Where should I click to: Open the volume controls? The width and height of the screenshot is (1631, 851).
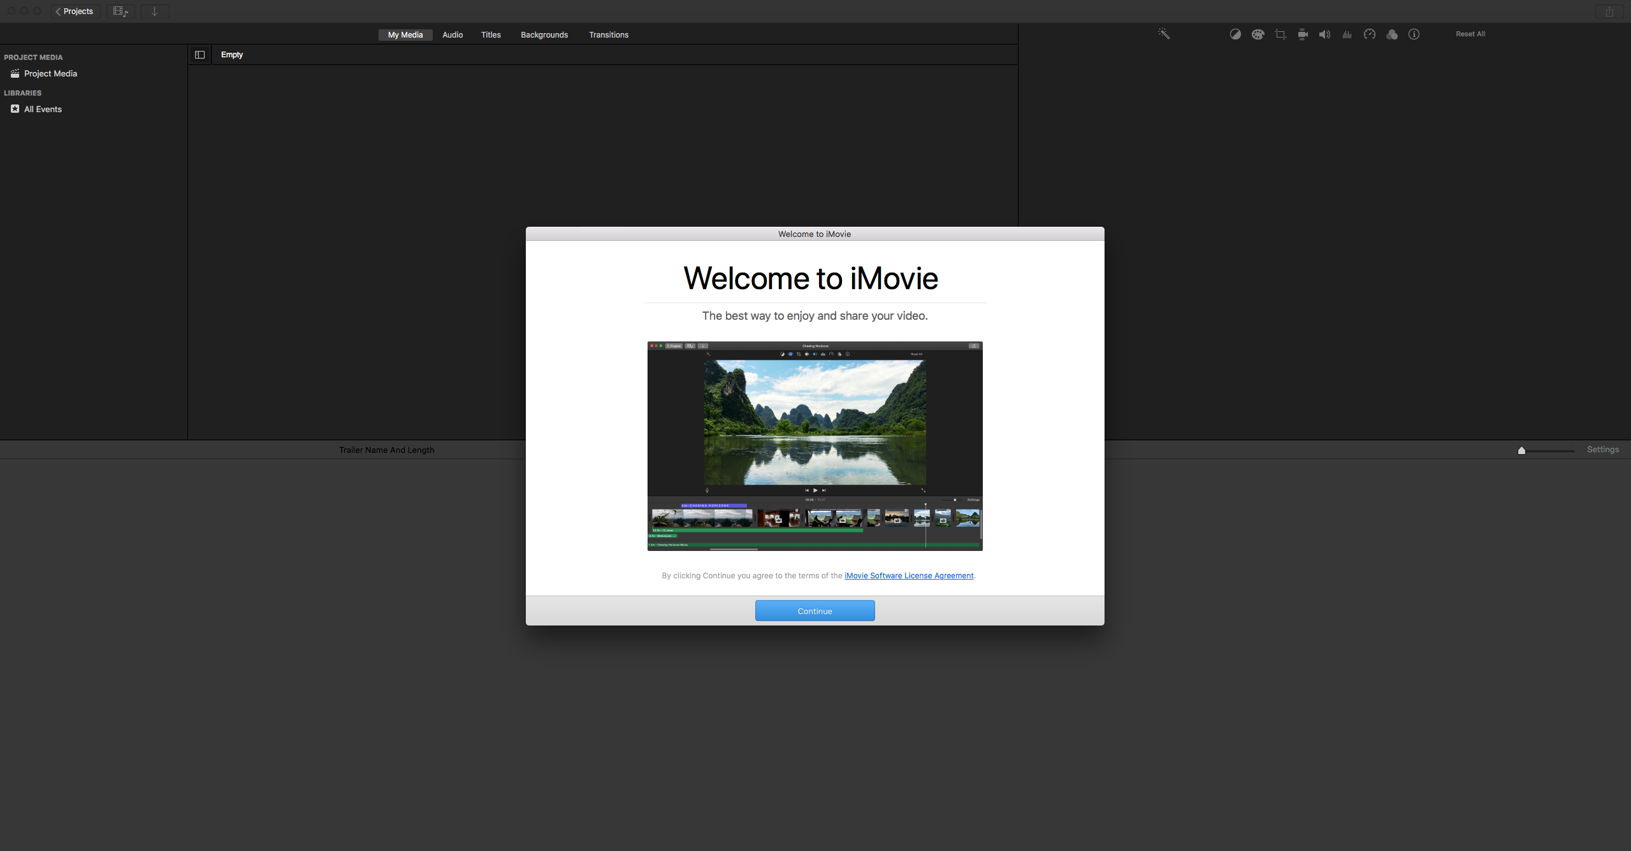tap(1324, 34)
